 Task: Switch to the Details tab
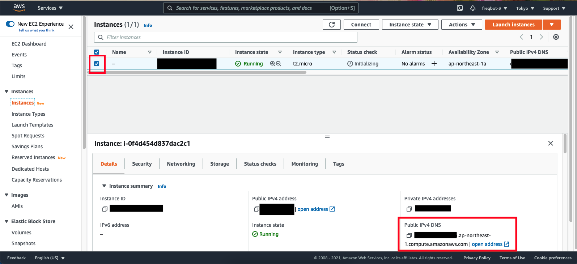109,164
